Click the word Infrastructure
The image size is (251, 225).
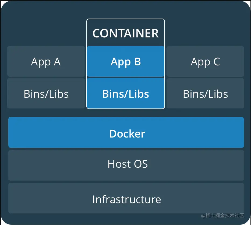pyautogui.click(x=127, y=199)
